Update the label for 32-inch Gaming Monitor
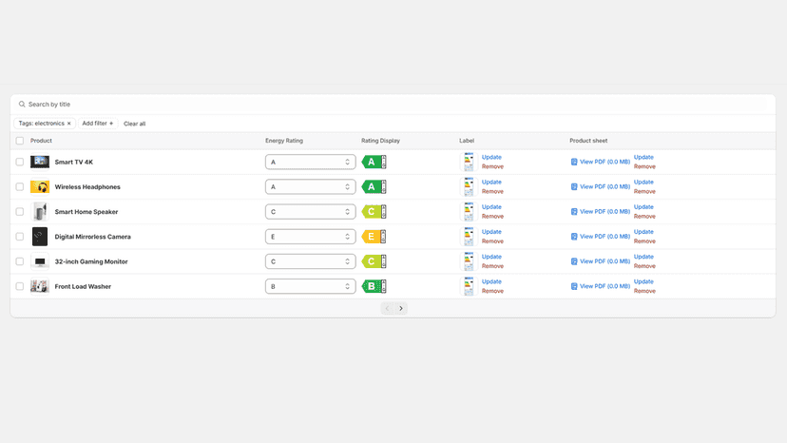This screenshot has height=443, width=787. click(x=491, y=257)
